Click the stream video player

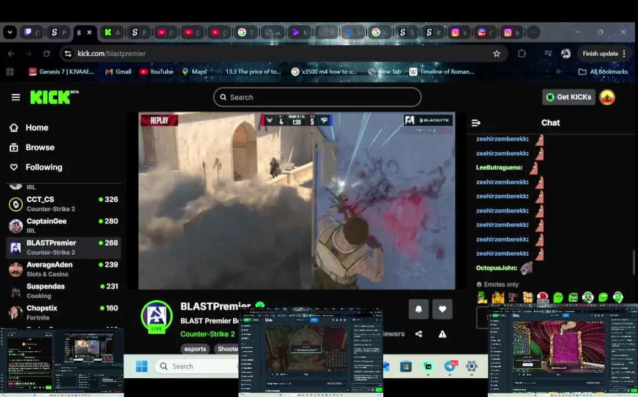pyautogui.click(x=297, y=201)
